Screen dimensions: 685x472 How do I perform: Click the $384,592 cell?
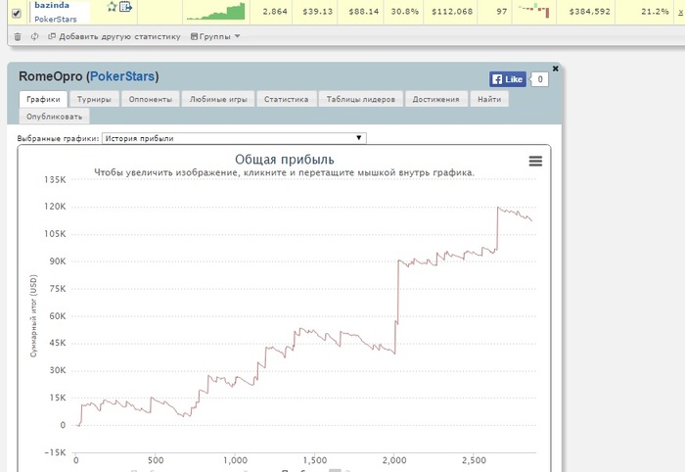589,12
